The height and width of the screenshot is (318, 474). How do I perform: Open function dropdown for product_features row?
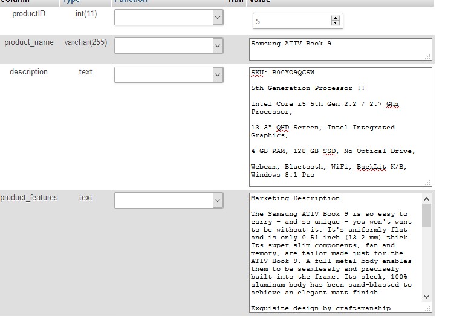pos(169,201)
